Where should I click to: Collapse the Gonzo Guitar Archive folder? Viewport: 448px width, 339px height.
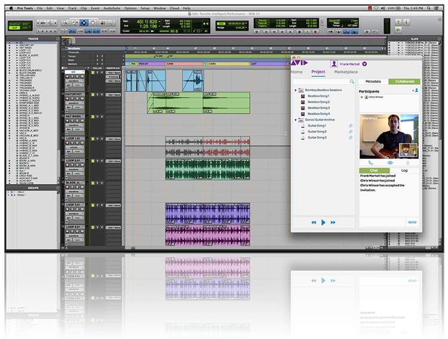(x=296, y=119)
